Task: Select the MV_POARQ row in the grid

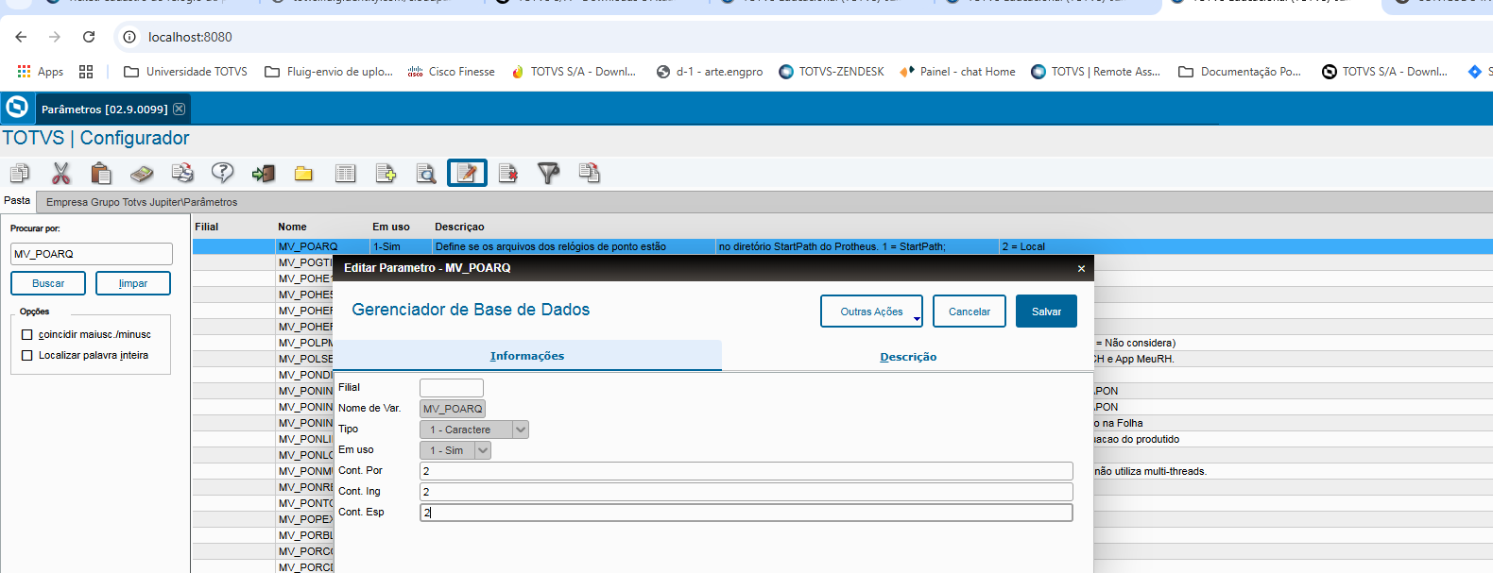Action: coord(843,246)
